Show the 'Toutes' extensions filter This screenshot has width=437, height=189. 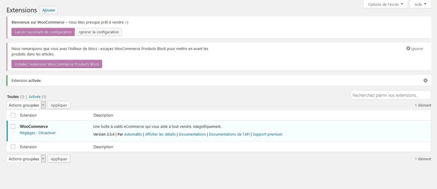[x=13, y=97]
